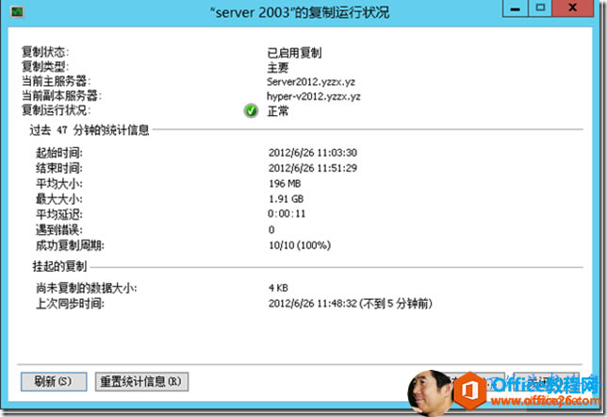Click pending data size 4 KB
The height and width of the screenshot is (417, 607).
tap(278, 288)
